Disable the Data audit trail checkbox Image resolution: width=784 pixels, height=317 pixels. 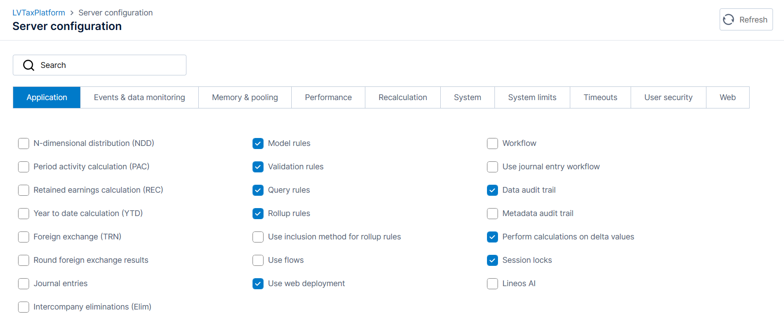(x=493, y=190)
